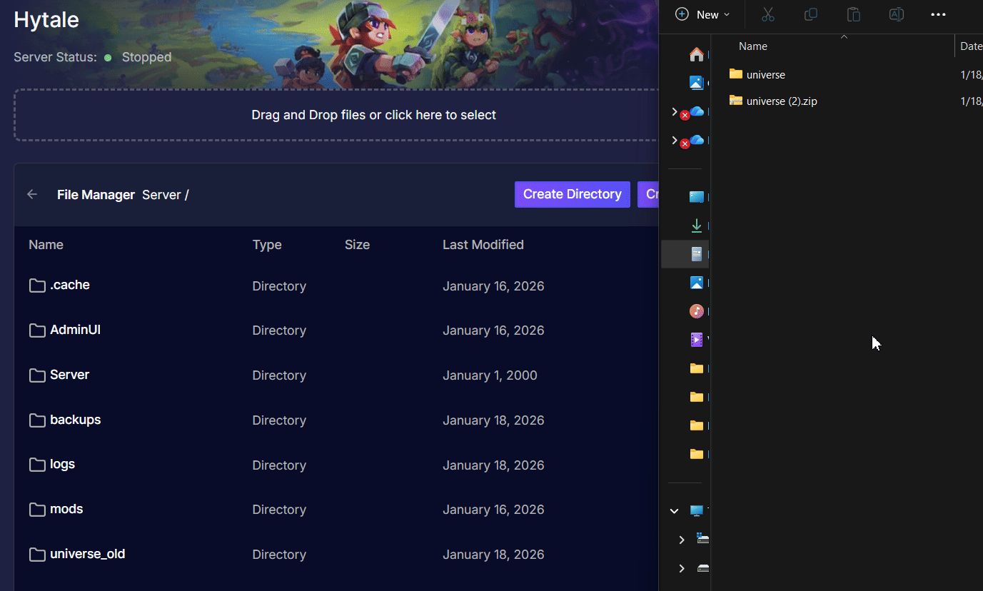The height and width of the screenshot is (591, 983).
Task: Open Videos folder in sidebar
Action: click(697, 340)
